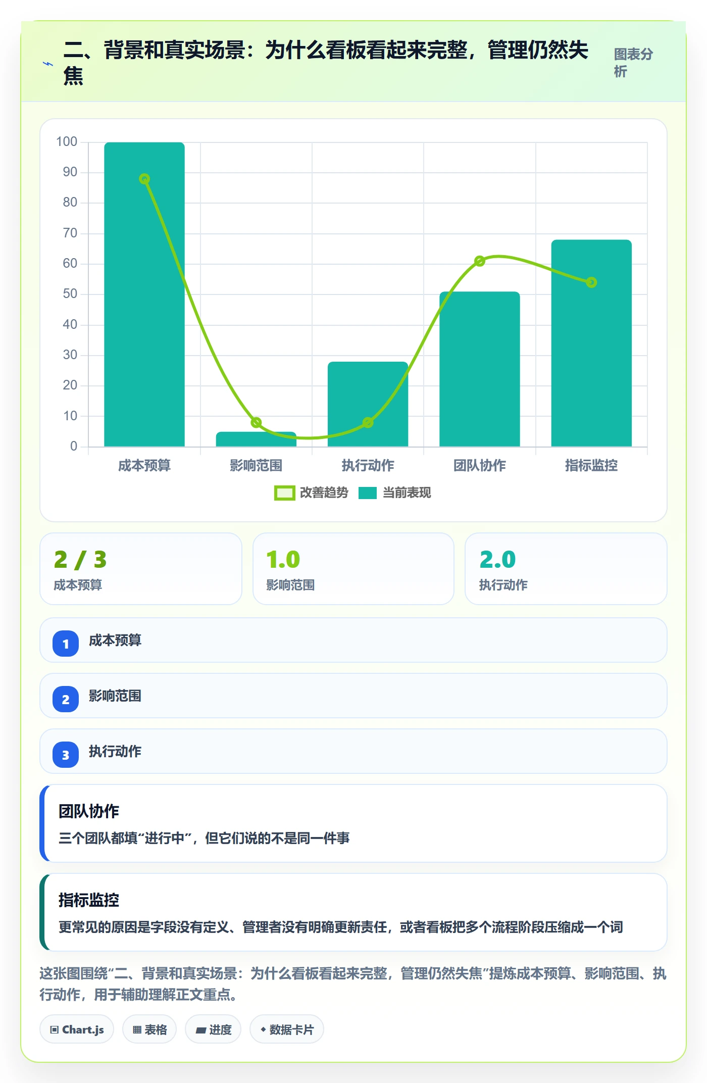This screenshot has height=1083, width=707.
Task: Click the 改善趋势 legend text
Action: click(x=324, y=493)
